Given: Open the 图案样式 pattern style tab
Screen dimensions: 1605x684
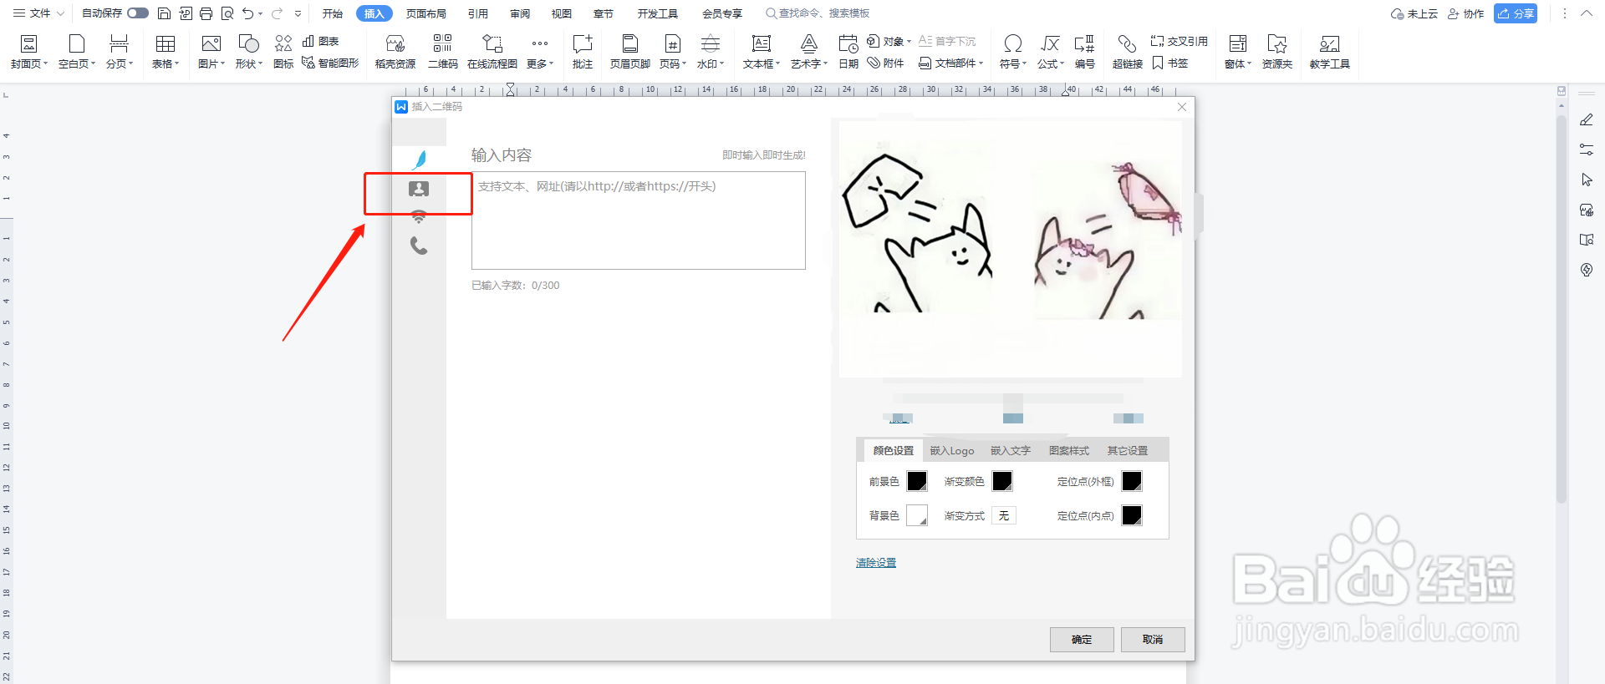Looking at the screenshot, I should (x=1069, y=450).
